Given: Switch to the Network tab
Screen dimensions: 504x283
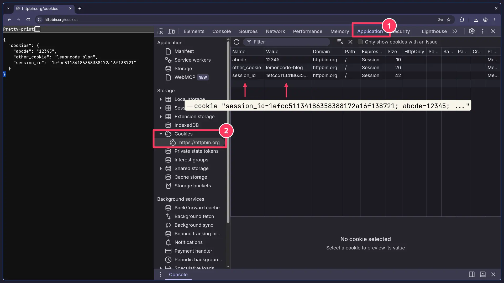Looking at the screenshot, I should pyautogui.click(x=275, y=31).
